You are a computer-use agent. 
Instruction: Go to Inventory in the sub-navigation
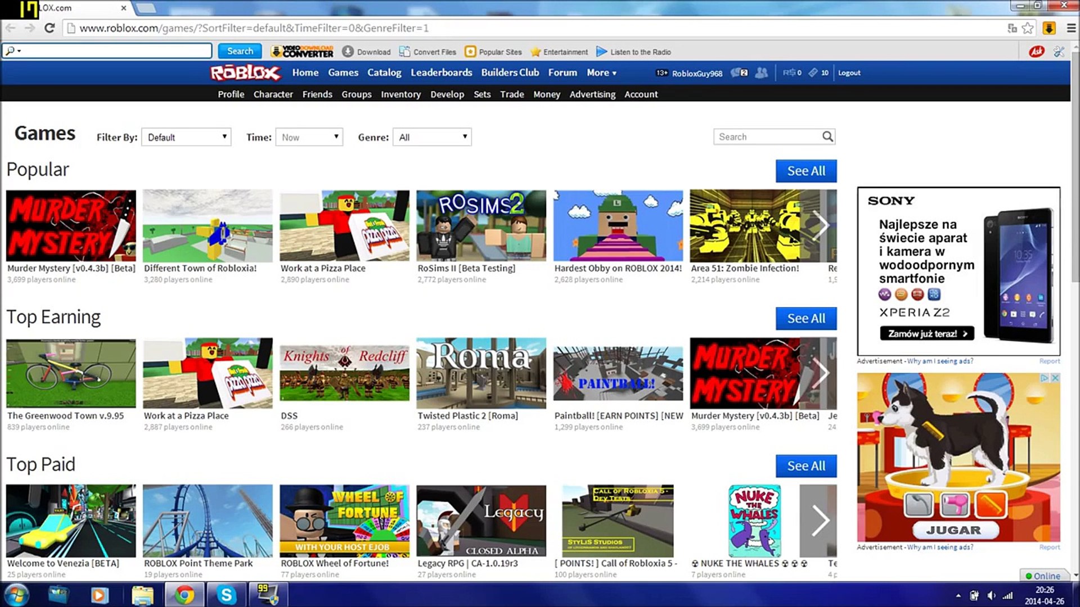click(x=400, y=94)
